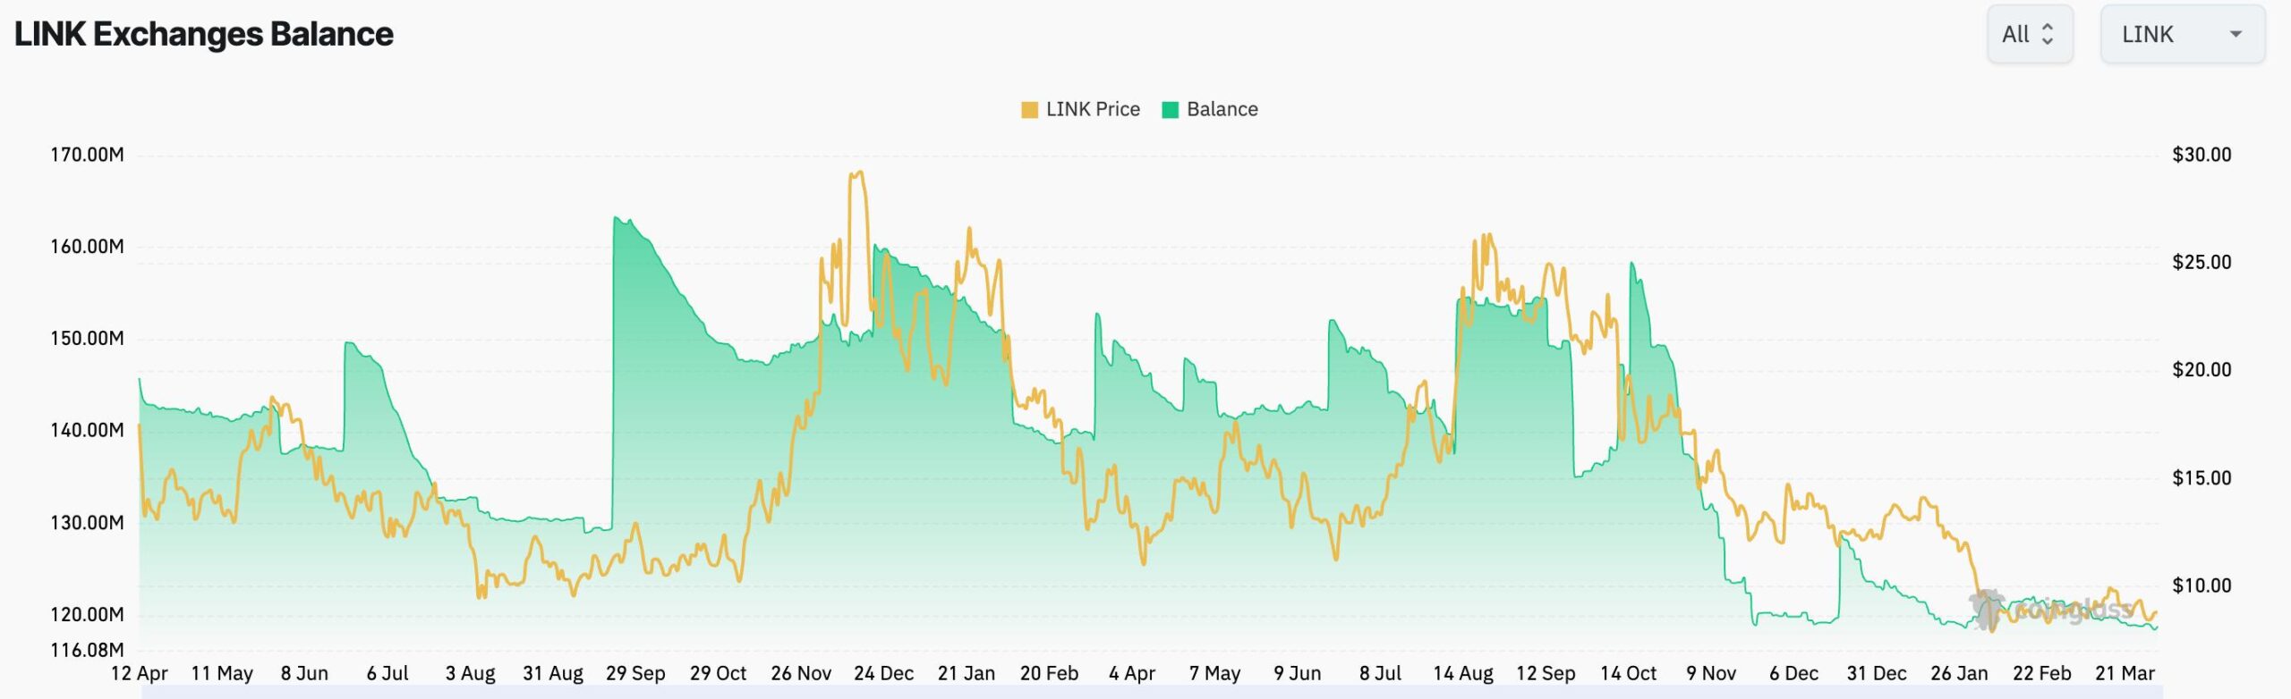Screen dimensions: 2291x699
Task: Select the 130.00M balance axis value
Action: pyautogui.click(x=87, y=523)
